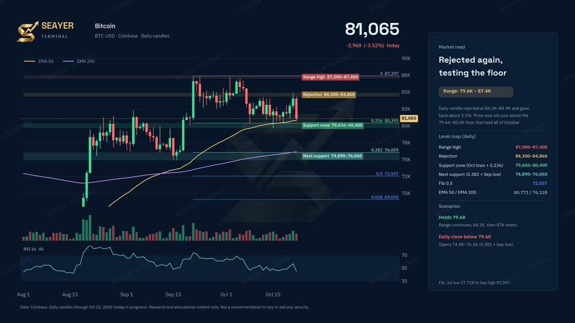Click the 85K price axis label

(x=406, y=92)
